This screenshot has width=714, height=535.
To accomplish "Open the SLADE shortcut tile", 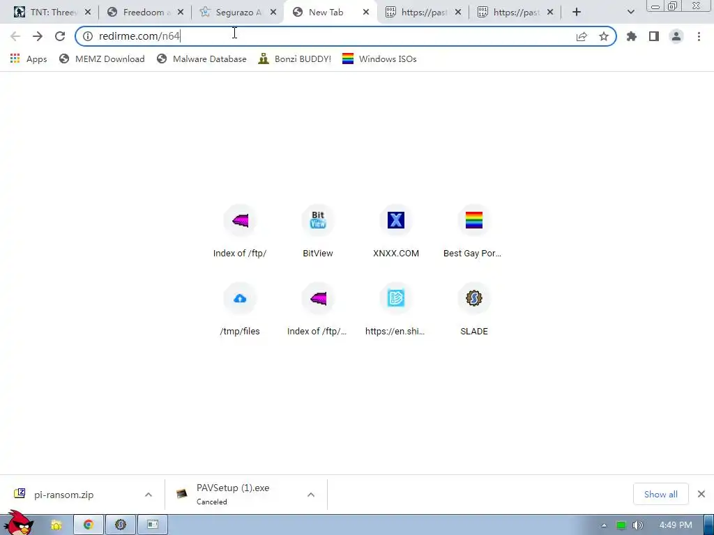I will [x=473, y=310].
